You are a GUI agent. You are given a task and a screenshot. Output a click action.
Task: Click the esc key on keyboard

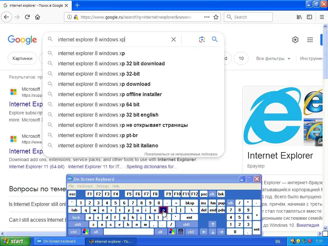(72, 194)
